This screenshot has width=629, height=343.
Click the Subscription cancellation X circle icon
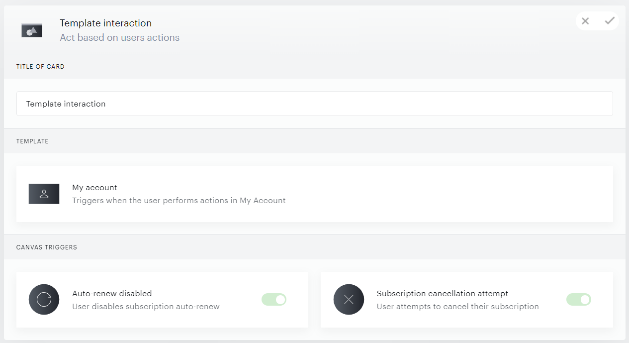[349, 300]
